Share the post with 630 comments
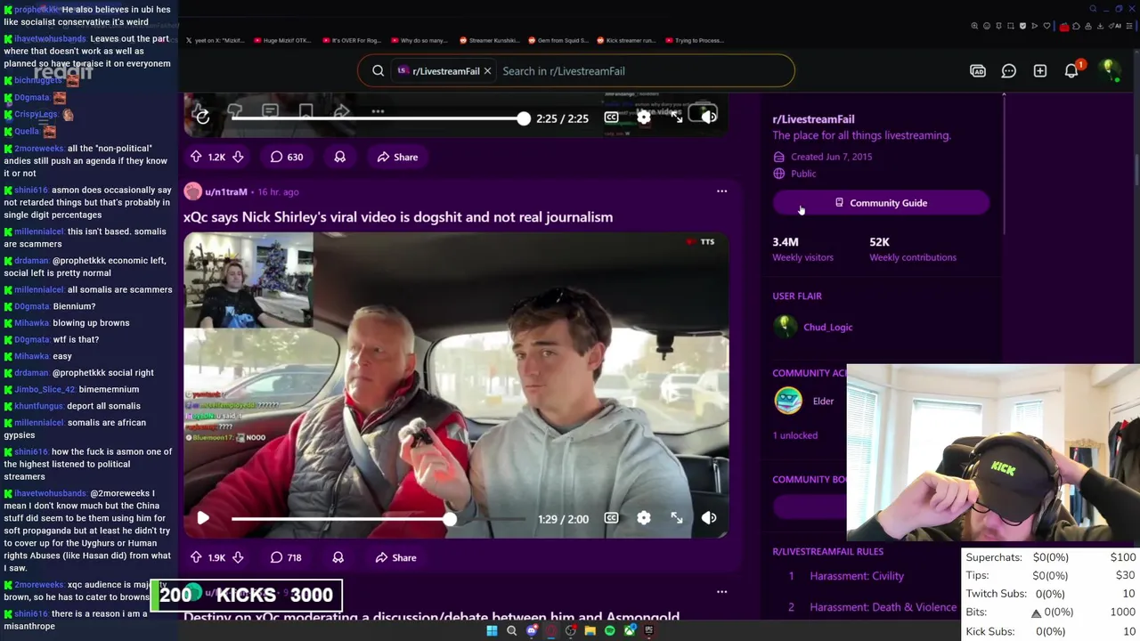Screen dimensions: 1140x641 (397, 157)
